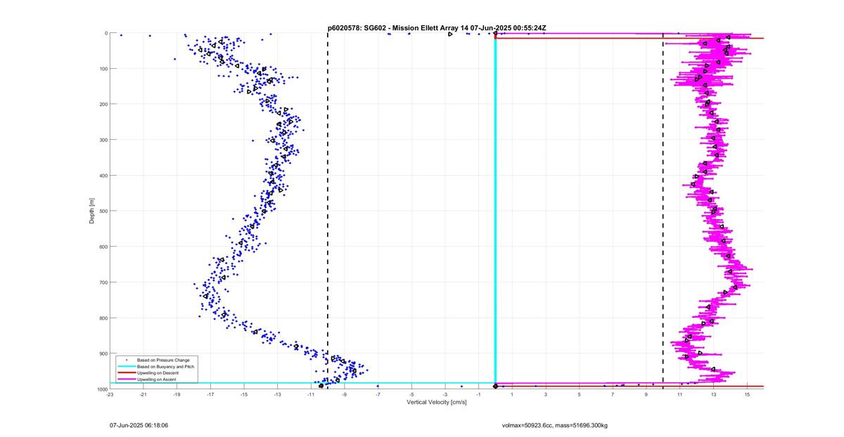The height and width of the screenshot is (437, 844).
Task: Click x-axis tick label -15
Action: tap(244, 394)
